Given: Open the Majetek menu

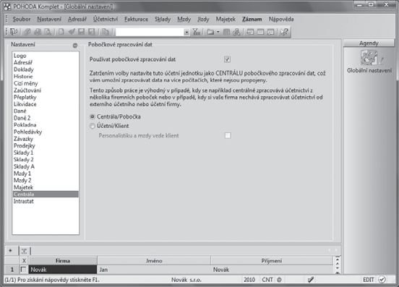Looking at the screenshot, I should coord(226,19).
